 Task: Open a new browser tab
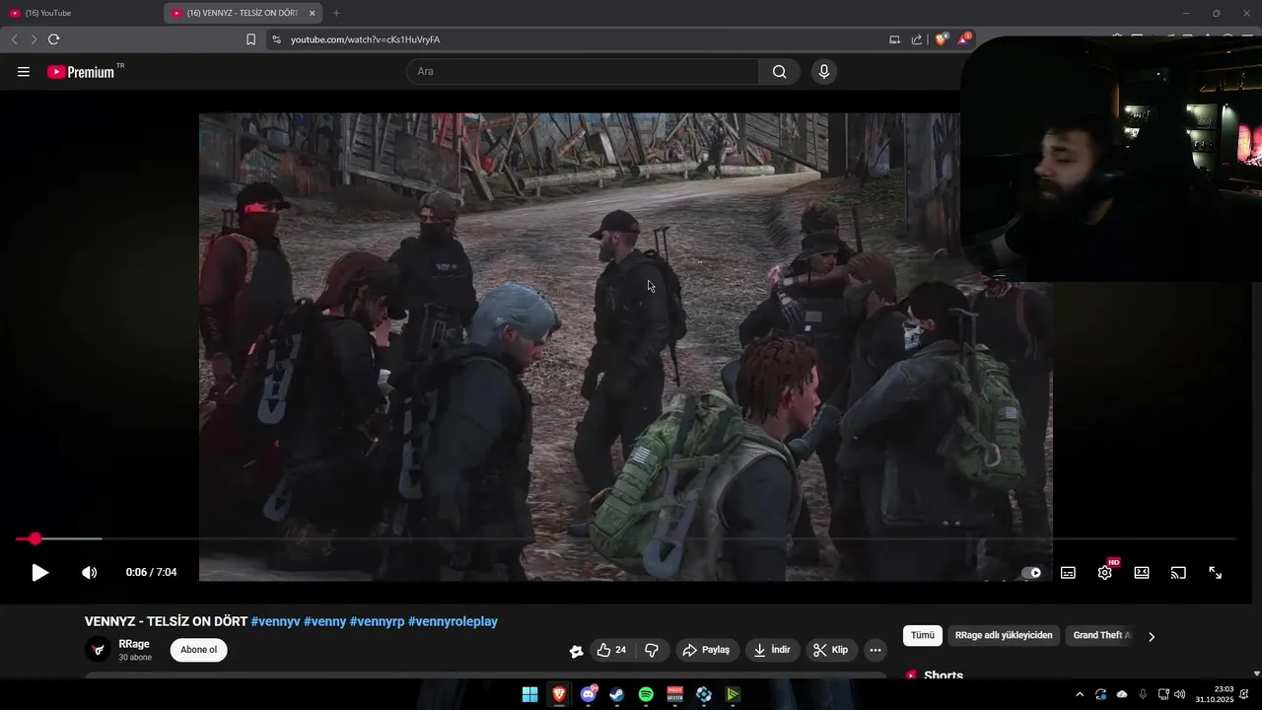(336, 13)
